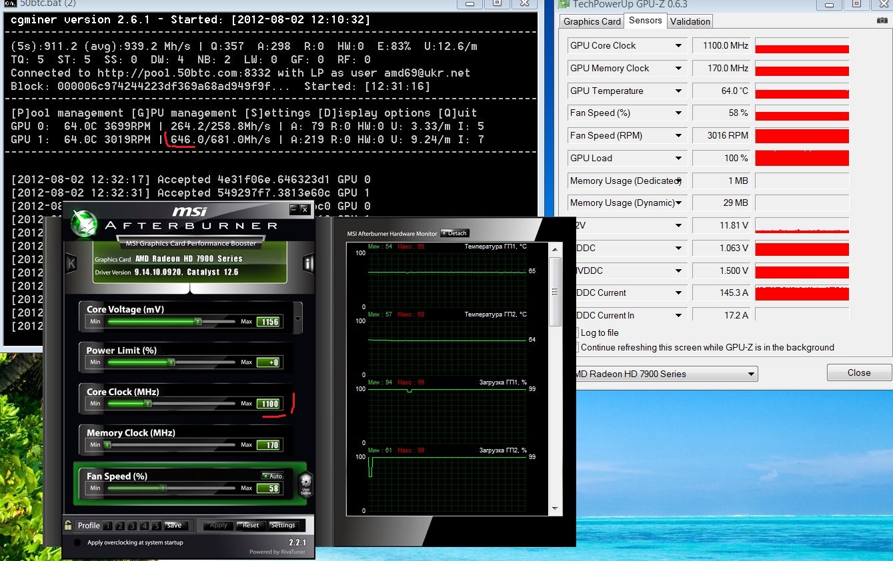Click the GPU-Z camera screenshot icon
893x561 pixels.
point(882,21)
